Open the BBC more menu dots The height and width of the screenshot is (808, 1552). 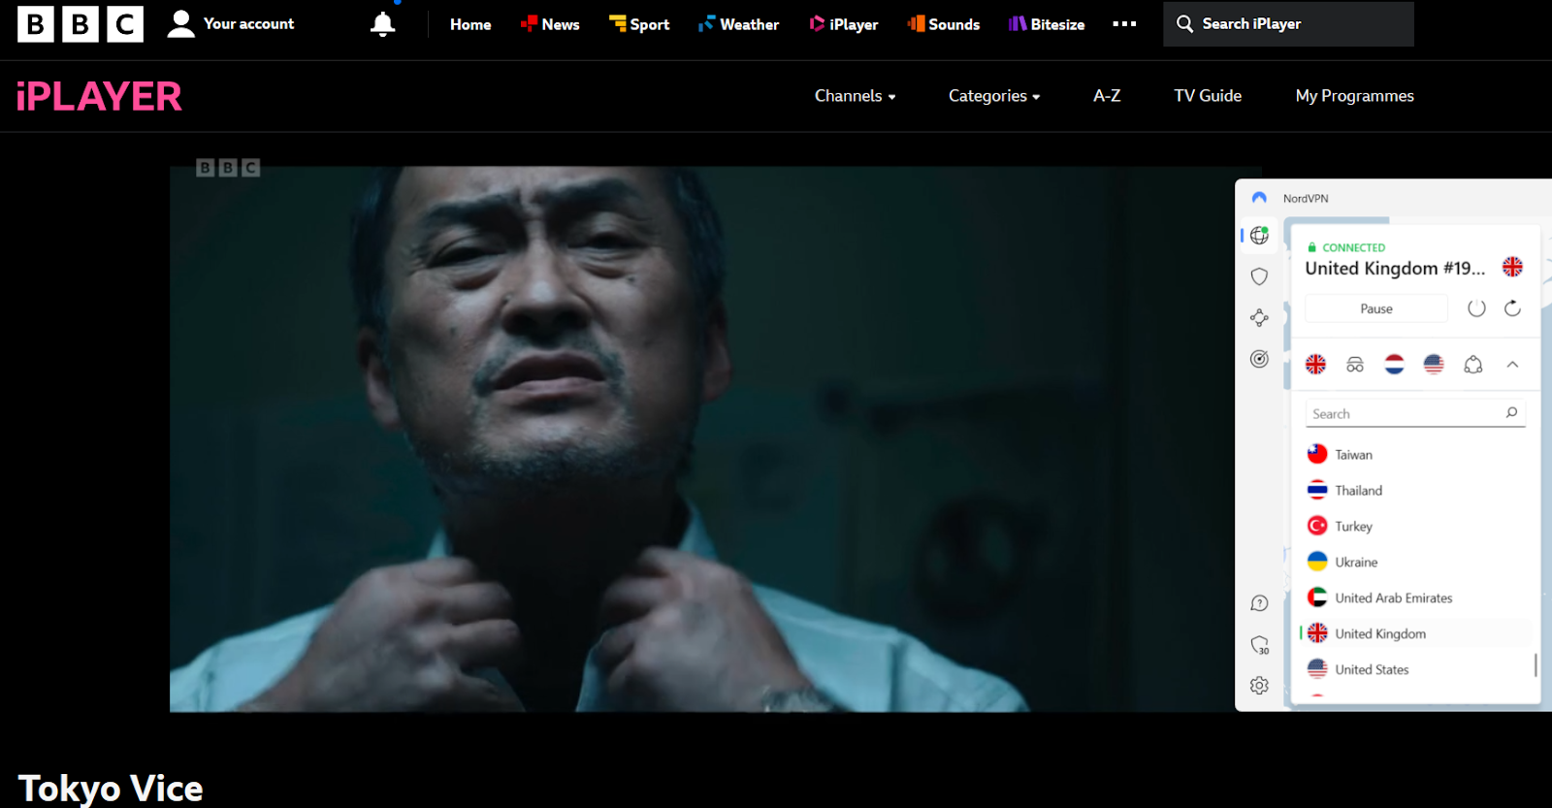pos(1124,24)
